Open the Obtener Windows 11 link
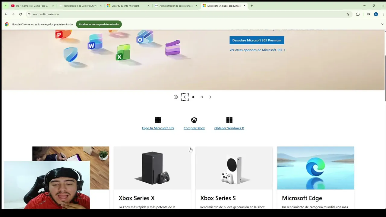This screenshot has height=217, width=386. (229, 128)
